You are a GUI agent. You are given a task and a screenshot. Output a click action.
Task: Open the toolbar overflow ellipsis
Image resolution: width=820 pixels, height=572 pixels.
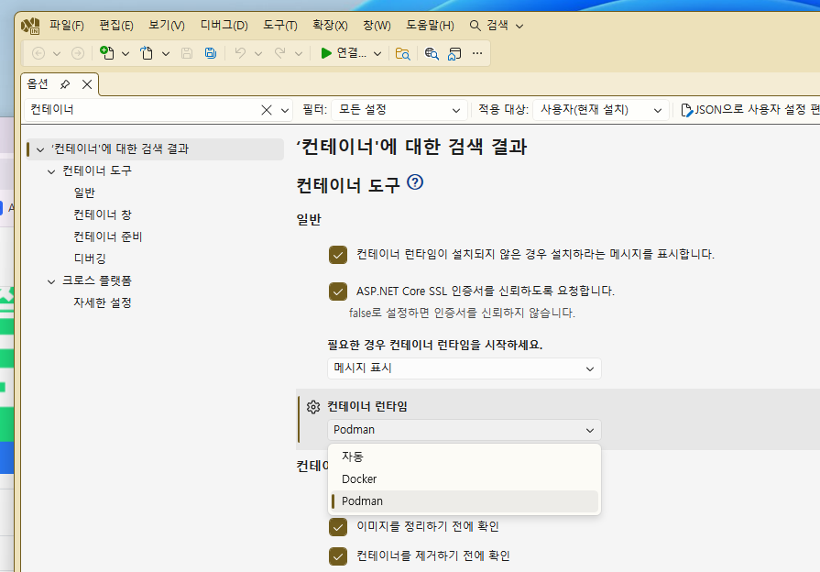click(x=477, y=53)
